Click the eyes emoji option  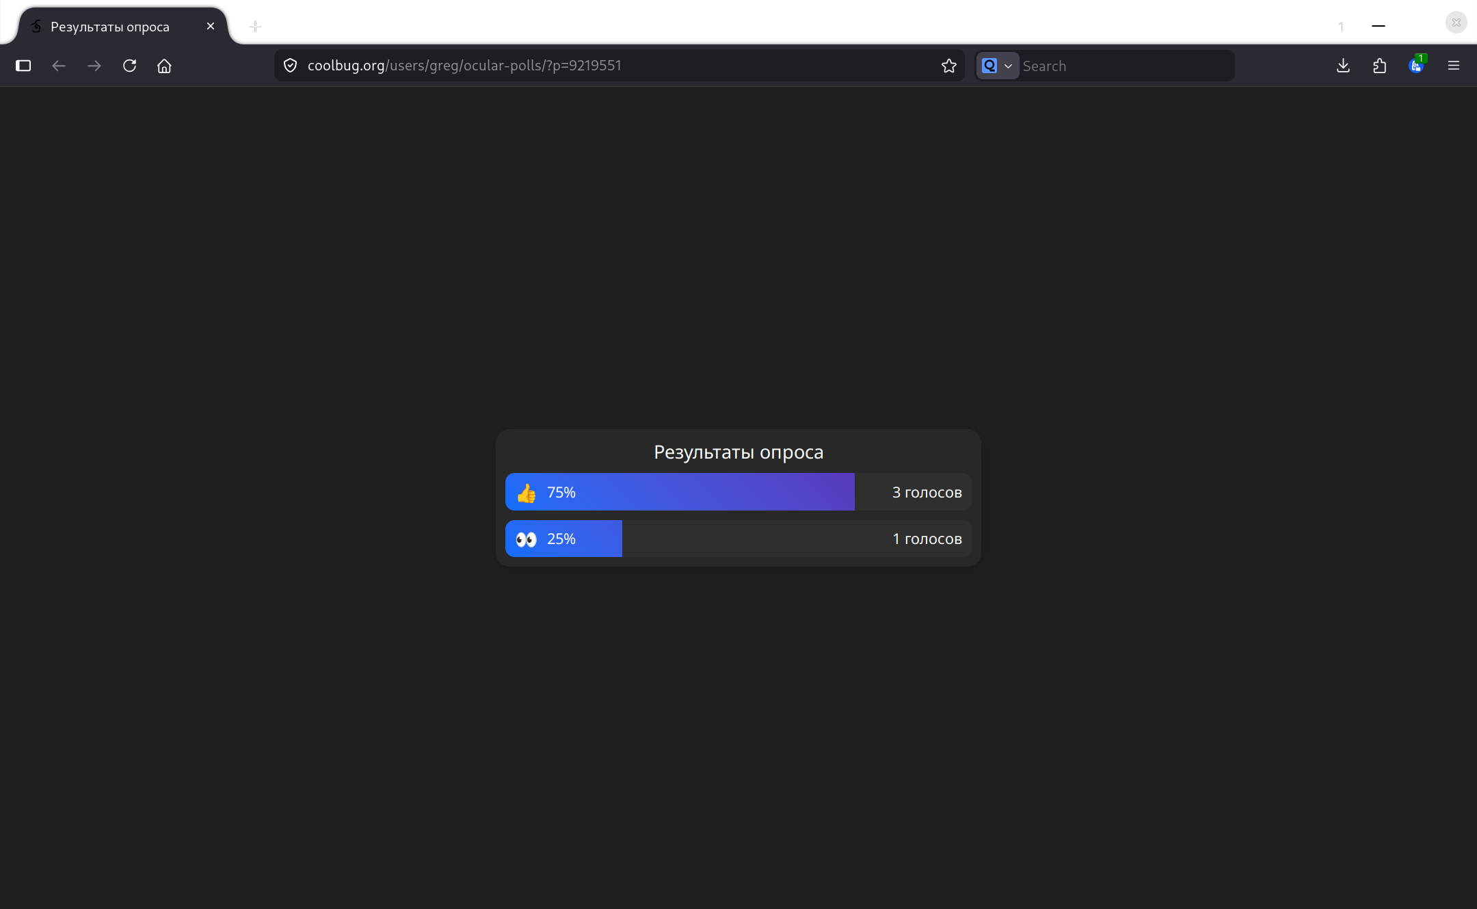click(x=526, y=539)
